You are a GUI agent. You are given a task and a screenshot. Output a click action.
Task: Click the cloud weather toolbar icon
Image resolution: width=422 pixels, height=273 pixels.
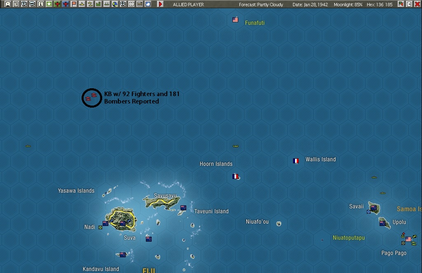(148, 4)
